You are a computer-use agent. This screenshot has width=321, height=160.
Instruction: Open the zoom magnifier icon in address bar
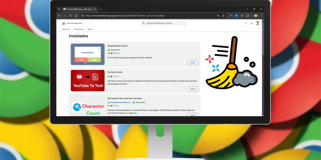coord(218,15)
